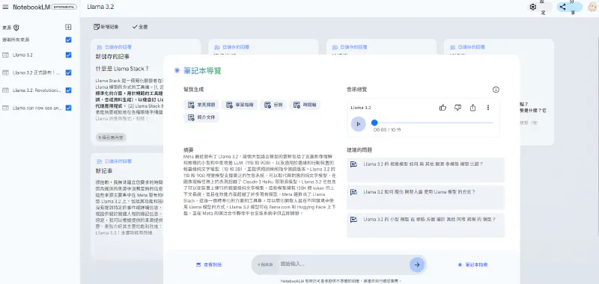
Task: Click the audio overview info icon
Action: pos(496,90)
